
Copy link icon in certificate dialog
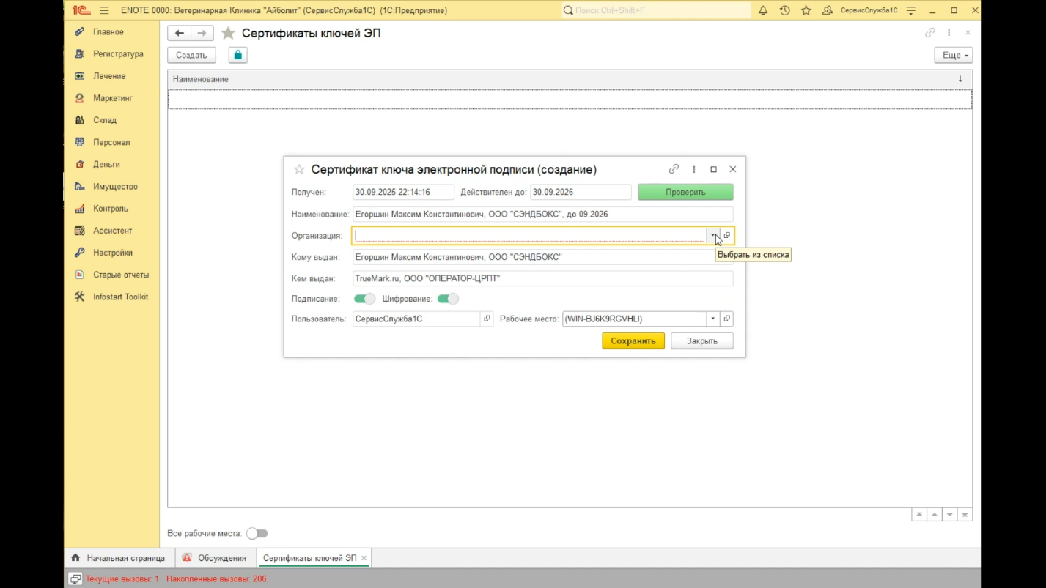tap(674, 169)
